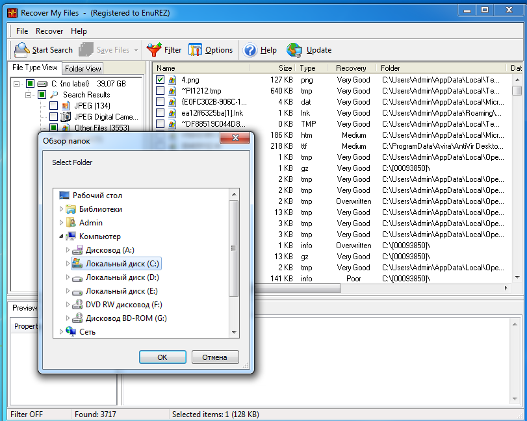Click the JPEG Digital Camera icon
The width and height of the screenshot is (527, 421).
[66, 117]
